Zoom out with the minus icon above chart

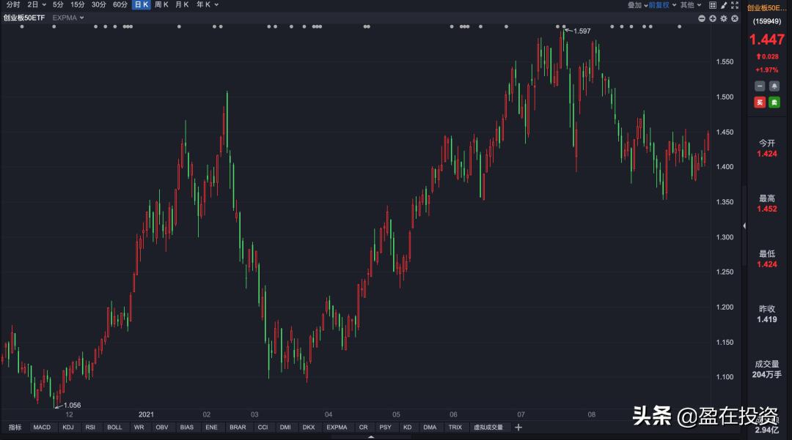pos(701,18)
